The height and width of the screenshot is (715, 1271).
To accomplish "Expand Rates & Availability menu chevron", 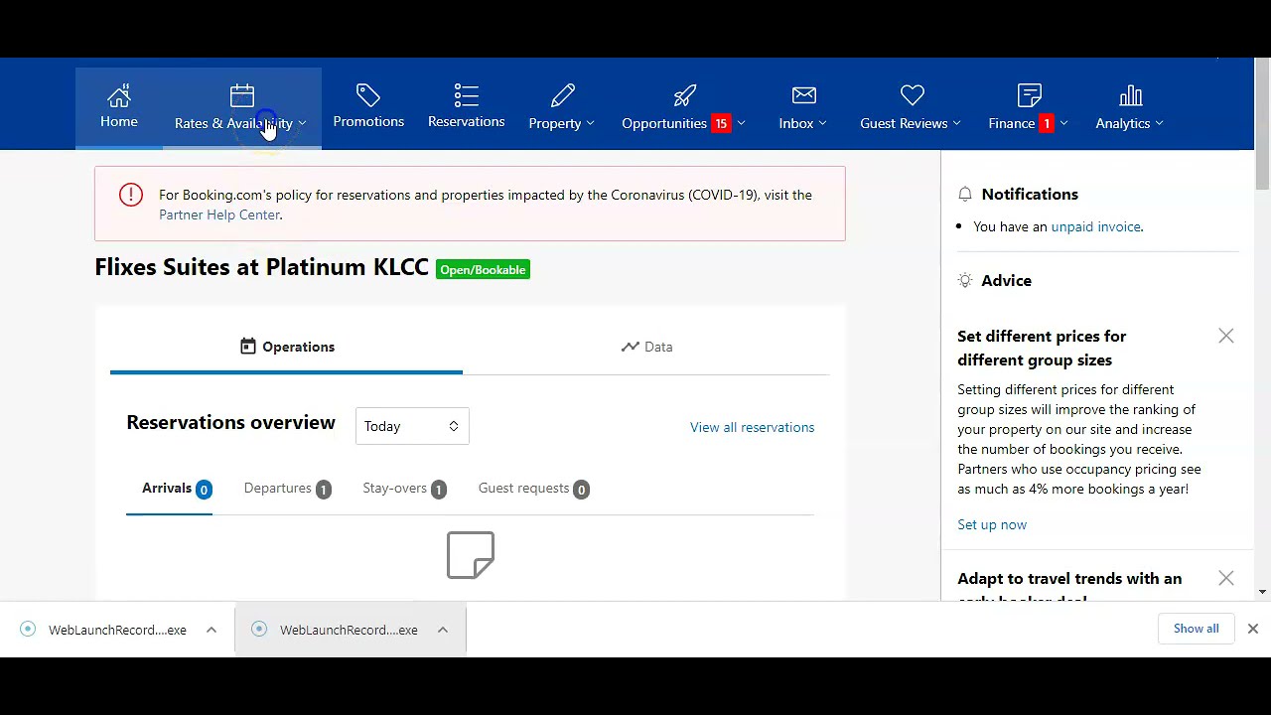I will tap(302, 123).
